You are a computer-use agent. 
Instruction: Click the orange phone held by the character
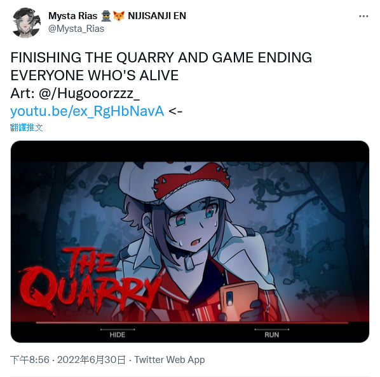(x=239, y=301)
